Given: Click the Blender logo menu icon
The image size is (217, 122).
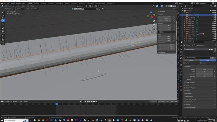Looking at the screenshot, I should pyautogui.click(x=2, y=3).
